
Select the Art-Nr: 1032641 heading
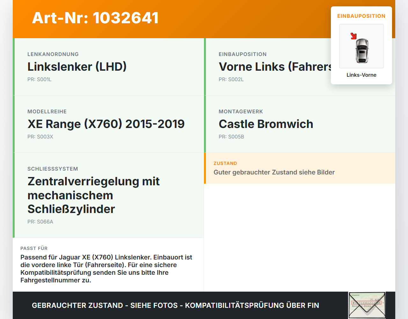[95, 18]
